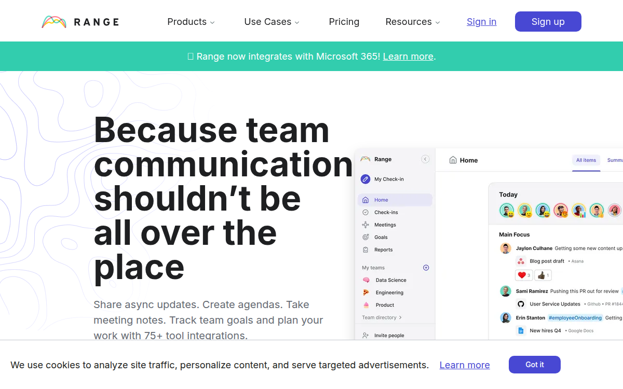Click the #employeeOnboarding tag

tap(575, 318)
